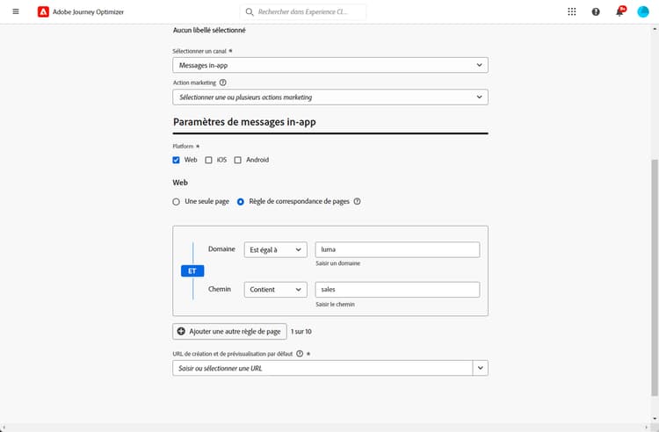Click info icon beside URL de création label
Image resolution: width=659 pixels, height=432 pixels.
tap(300, 354)
